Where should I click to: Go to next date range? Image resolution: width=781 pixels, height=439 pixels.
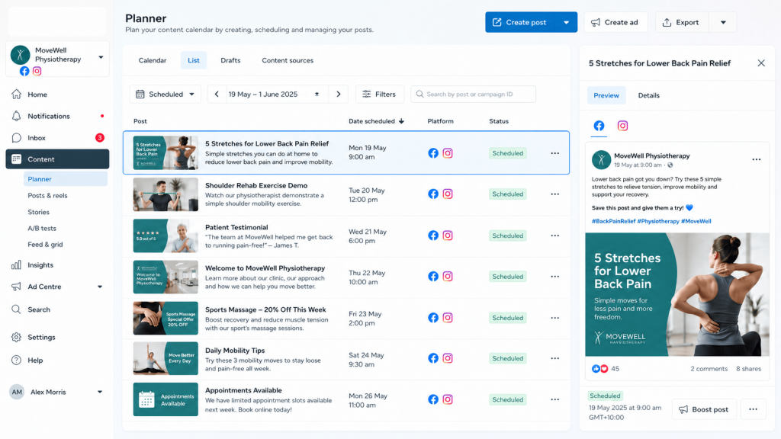[x=339, y=94]
